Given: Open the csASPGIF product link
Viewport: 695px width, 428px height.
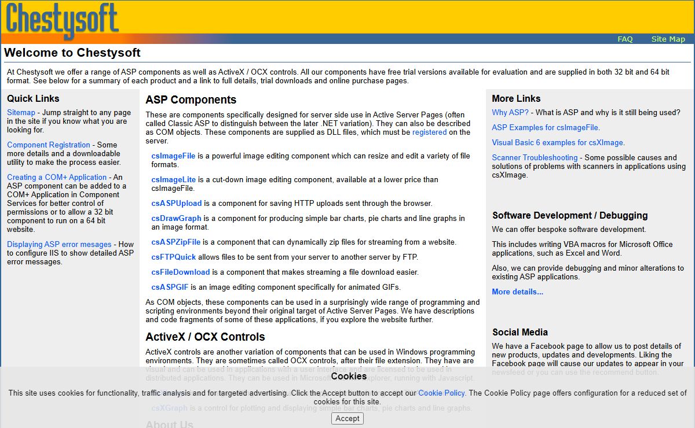Looking at the screenshot, I should pos(170,287).
